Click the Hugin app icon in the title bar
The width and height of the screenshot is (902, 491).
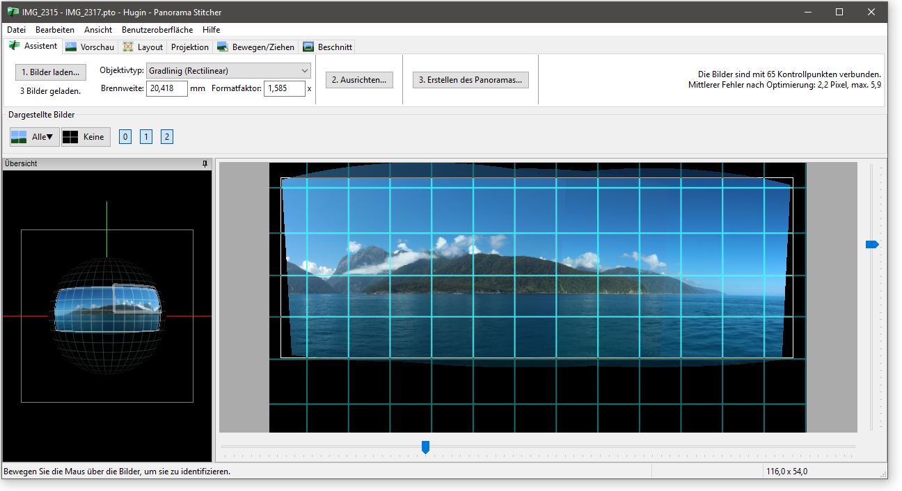coord(13,12)
